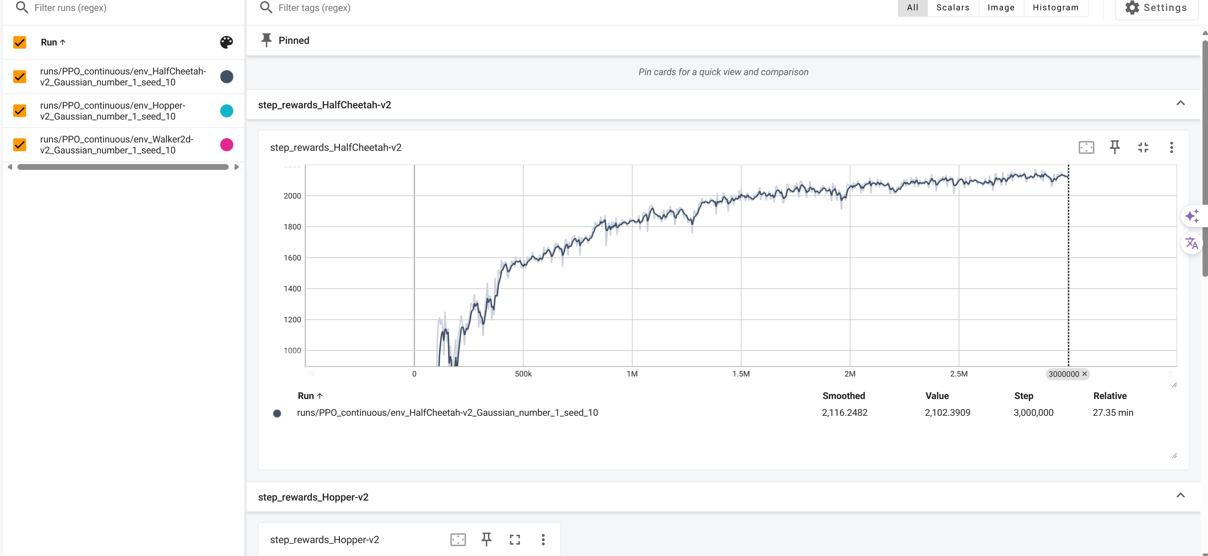Click the Step column header
This screenshot has height=556, width=1208.
tap(1023, 396)
